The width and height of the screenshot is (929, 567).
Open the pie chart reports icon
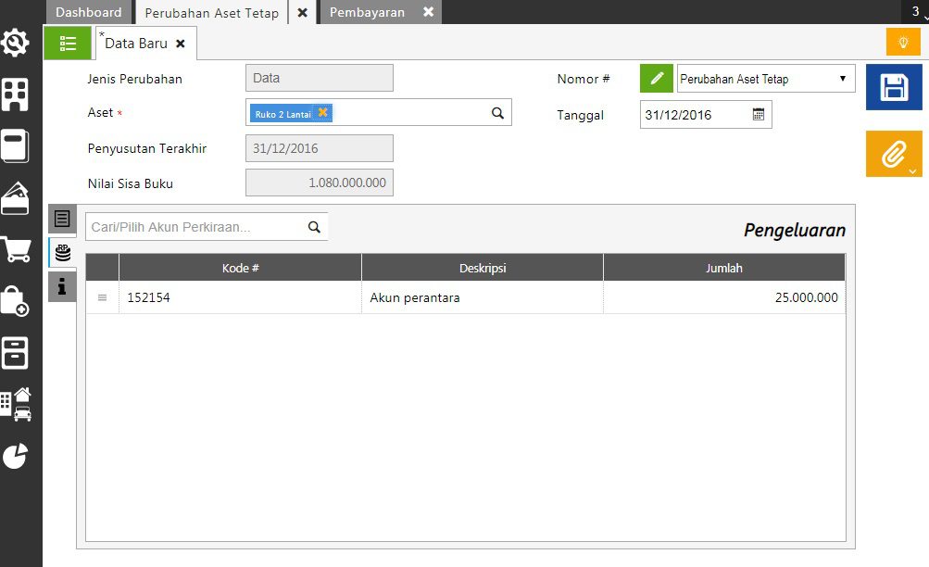(x=15, y=456)
